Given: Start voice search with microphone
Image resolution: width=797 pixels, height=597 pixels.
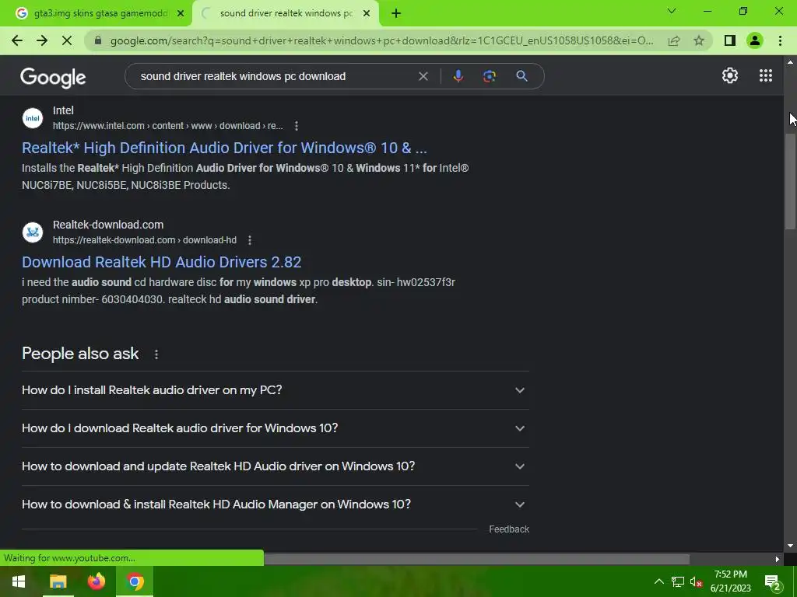Looking at the screenshot, I should (458, 76).
